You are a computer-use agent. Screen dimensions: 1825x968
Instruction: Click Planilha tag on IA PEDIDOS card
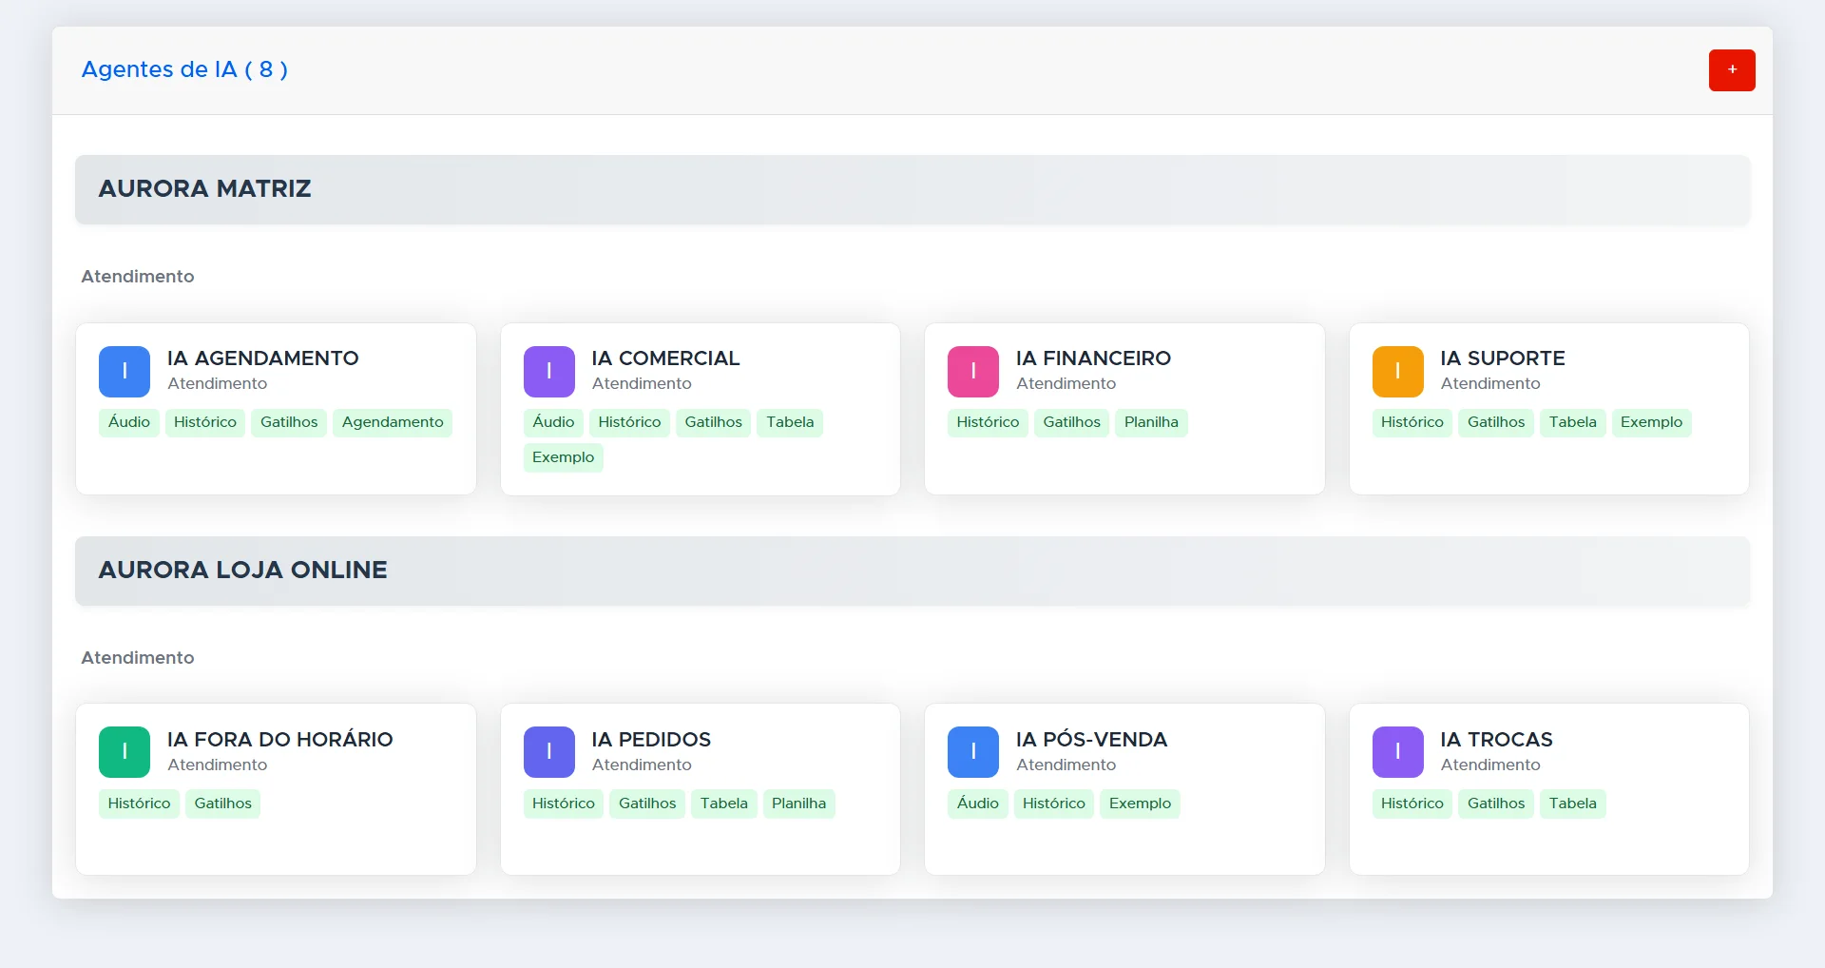click(x=798, y=803)
